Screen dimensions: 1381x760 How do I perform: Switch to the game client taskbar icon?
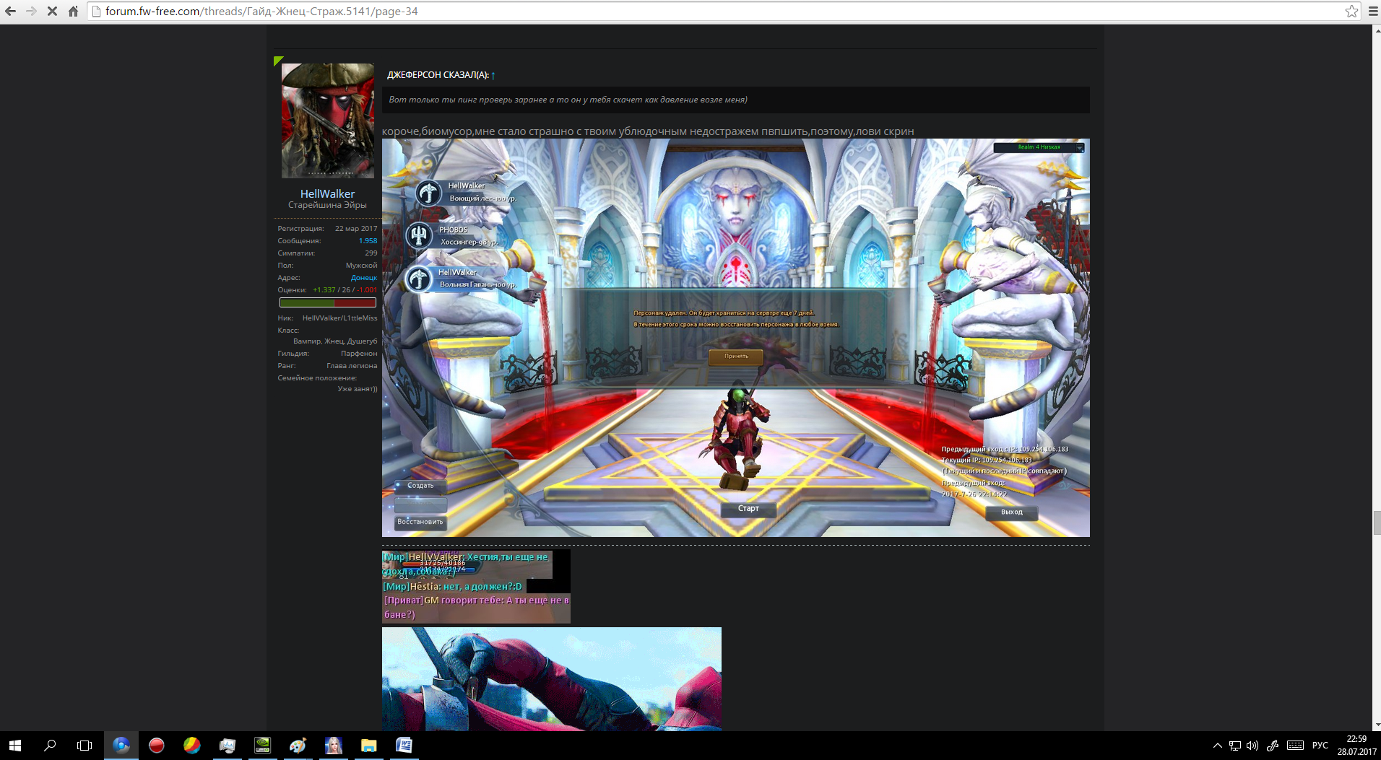[333, 746]
